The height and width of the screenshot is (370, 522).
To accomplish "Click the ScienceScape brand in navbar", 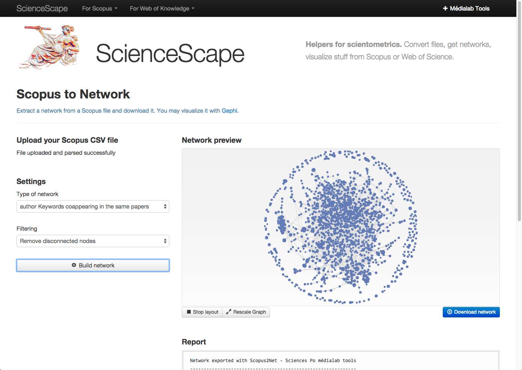I will tap(42, 8).
